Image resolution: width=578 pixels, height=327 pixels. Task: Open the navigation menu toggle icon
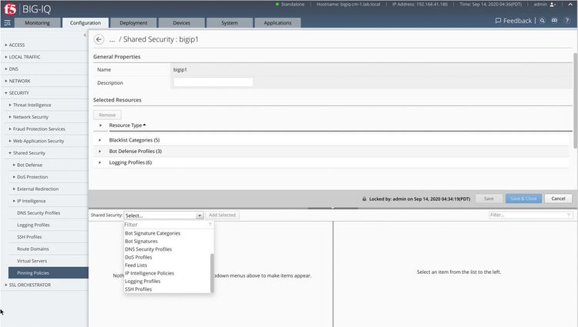tap(8, 23)
